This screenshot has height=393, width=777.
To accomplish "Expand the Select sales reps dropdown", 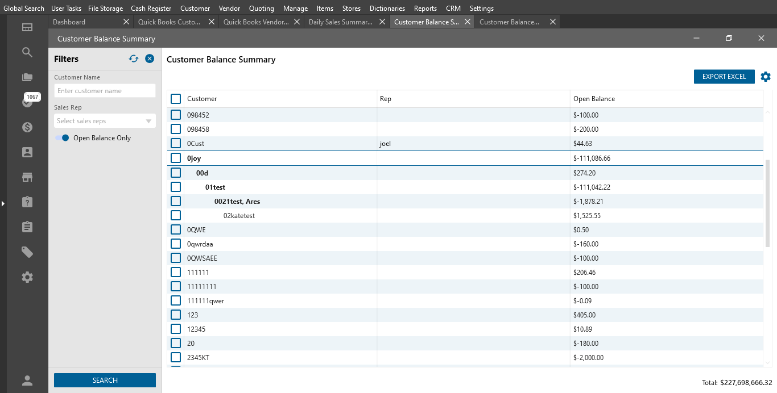I will tap(105, 121).
